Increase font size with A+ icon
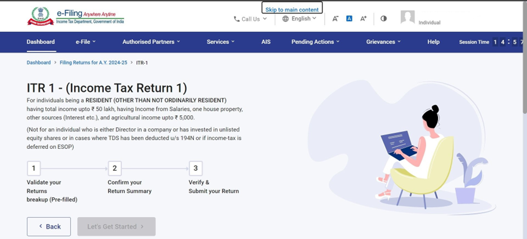This screenshot has width=527, height=239. [x=363, y=18]
